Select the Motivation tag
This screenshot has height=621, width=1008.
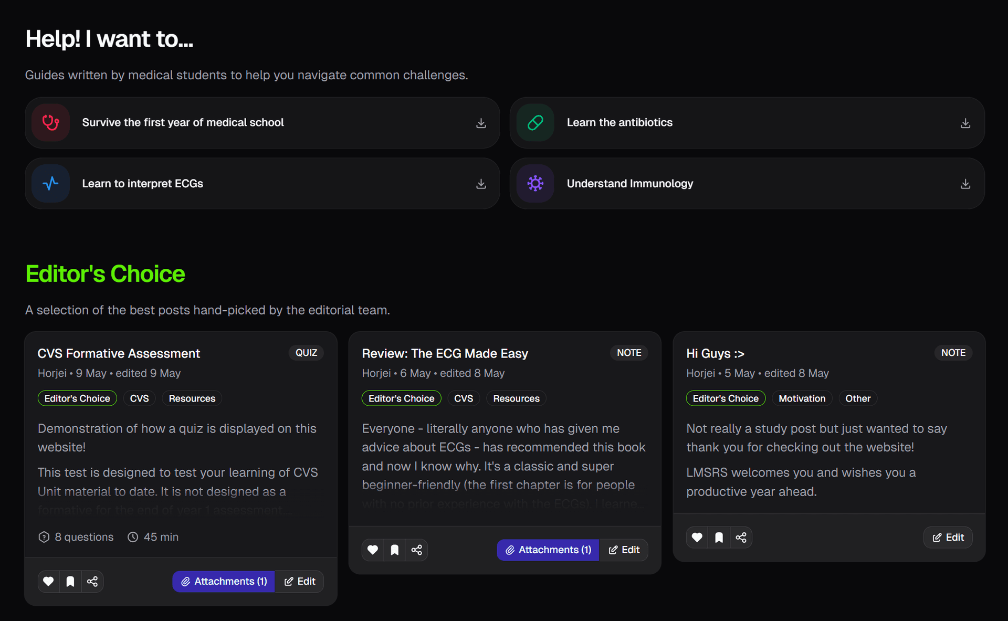802,398
